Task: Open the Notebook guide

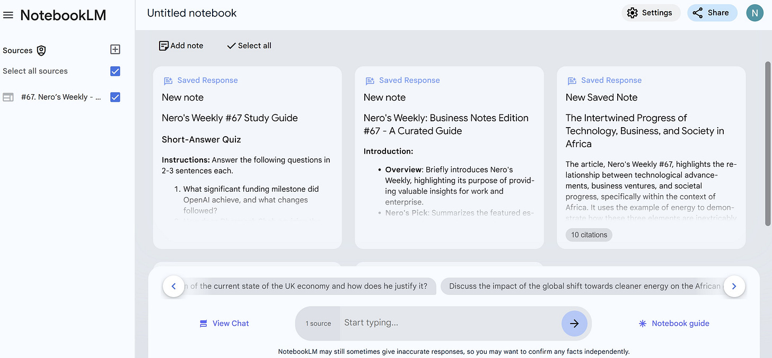Action: [674, 323]
